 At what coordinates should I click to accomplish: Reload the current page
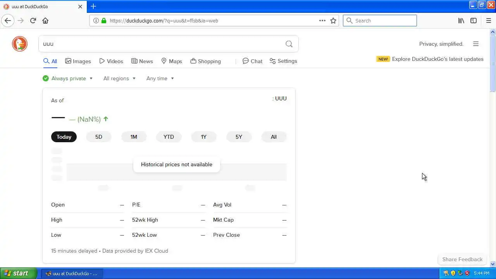pyautogui.click(x=33, y=21)
